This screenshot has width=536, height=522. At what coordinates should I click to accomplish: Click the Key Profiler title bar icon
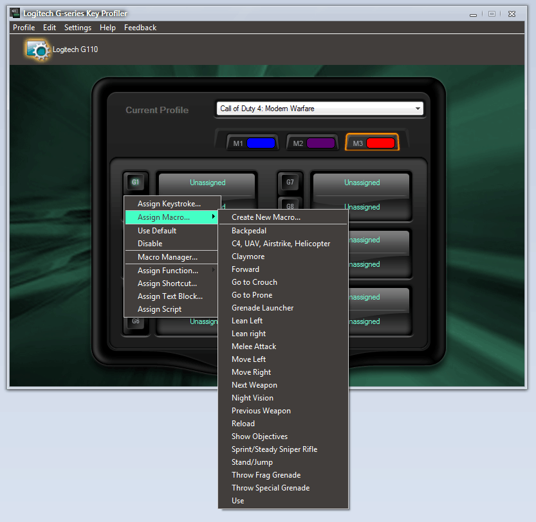point(15,14)
